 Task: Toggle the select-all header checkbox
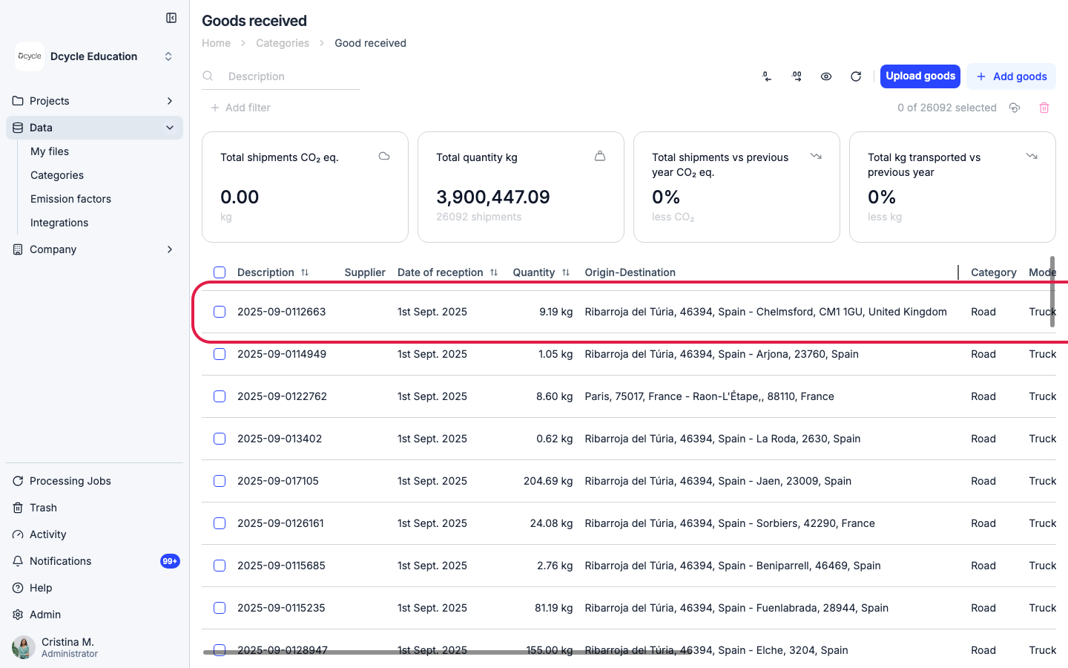pyautogui.click(x=220, y=272)
